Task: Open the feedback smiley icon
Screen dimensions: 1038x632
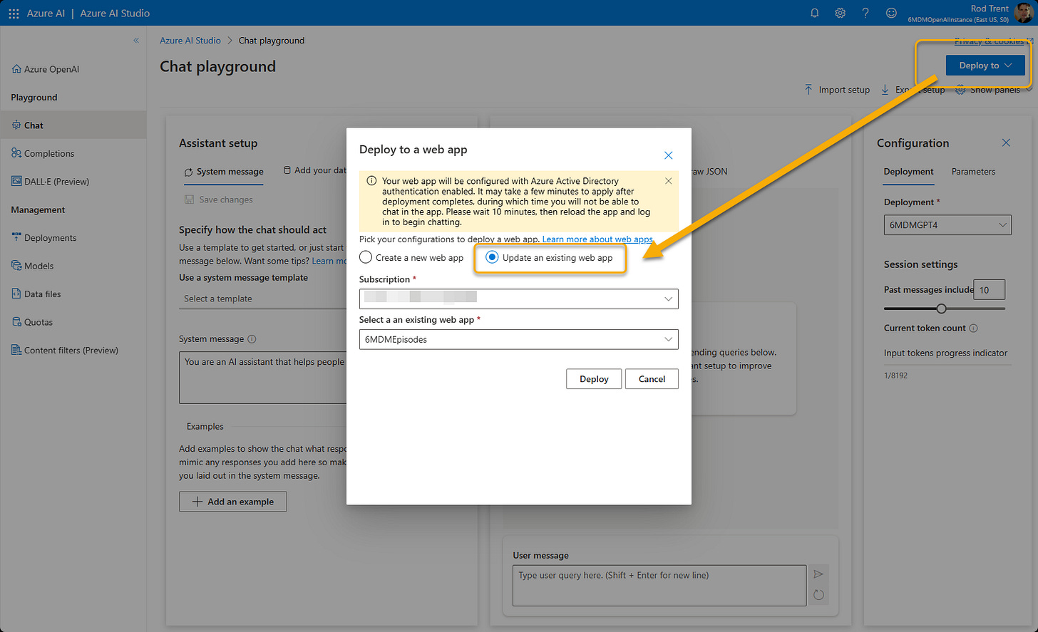Action: pyautogui.click(x=891, y=13)
